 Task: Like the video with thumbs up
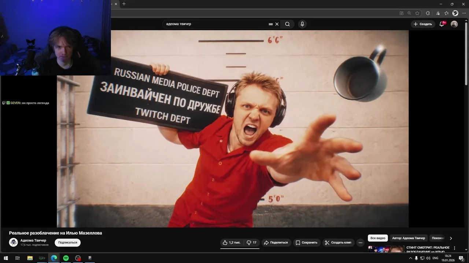[232, 243]
